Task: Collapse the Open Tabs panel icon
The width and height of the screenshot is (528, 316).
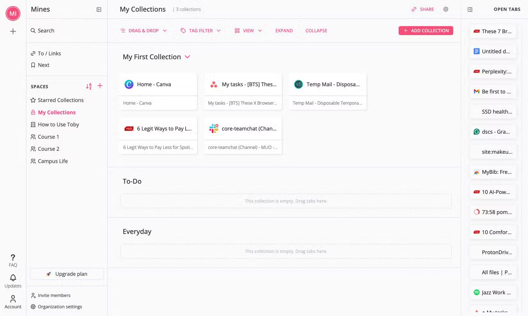Action: pos(470,9)
